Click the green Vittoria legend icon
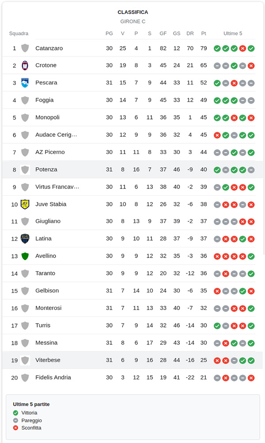Screen dimensions: 265x443 coord(16,412)
